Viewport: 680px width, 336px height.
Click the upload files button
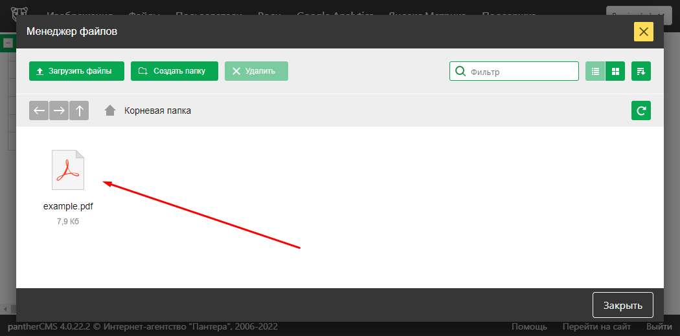pyautogui.click(x=76, y=71)
